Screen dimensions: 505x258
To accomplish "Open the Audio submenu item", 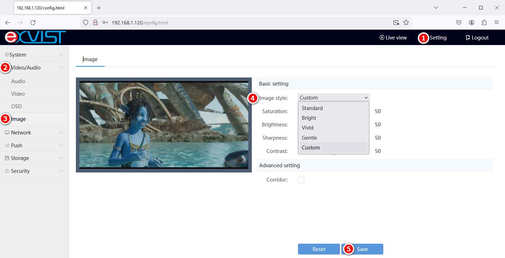I will (18, 81).
